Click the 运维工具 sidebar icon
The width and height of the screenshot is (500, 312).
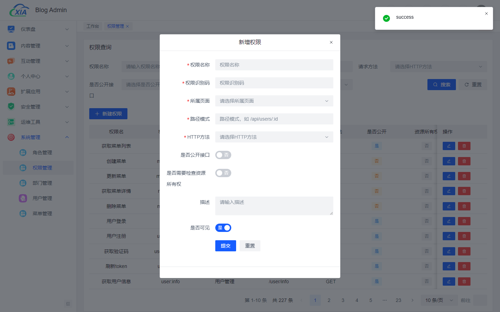(11, 122)
